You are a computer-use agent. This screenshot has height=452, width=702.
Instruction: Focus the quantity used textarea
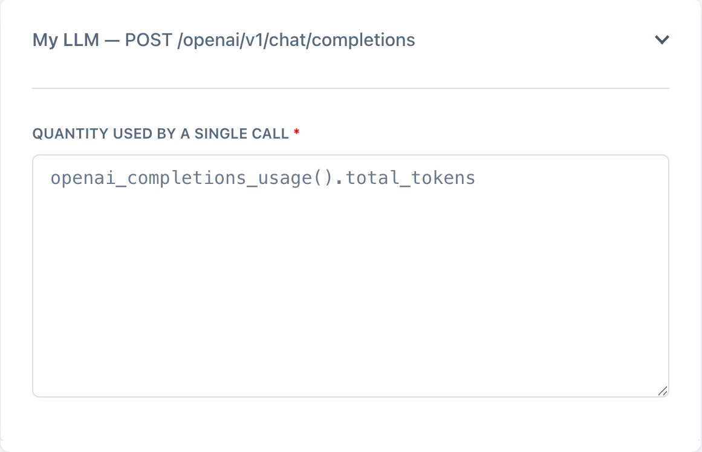click(x=351, y=276)
